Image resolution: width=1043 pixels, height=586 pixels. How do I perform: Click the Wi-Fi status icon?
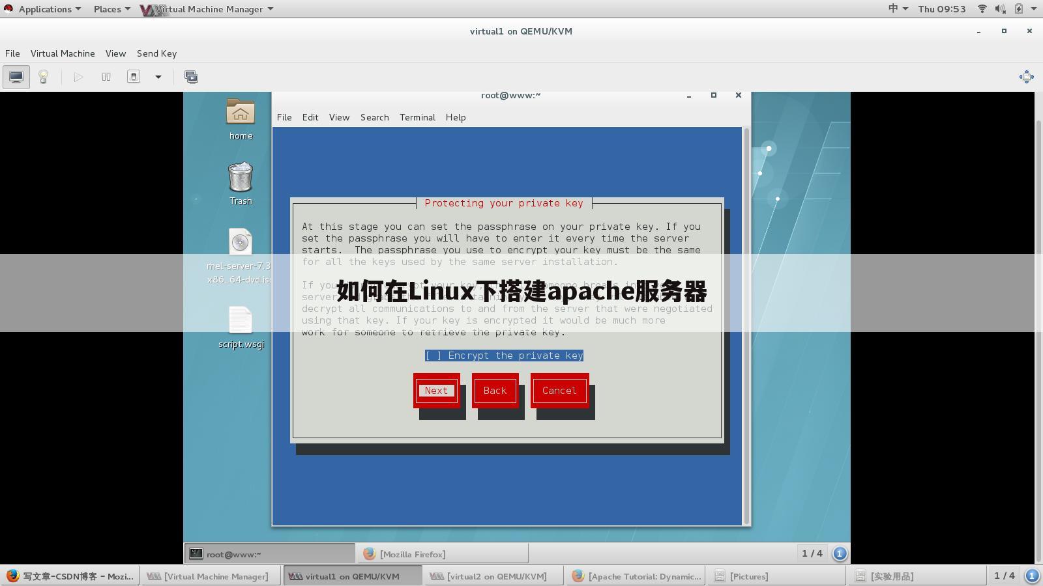coord(982,9)
